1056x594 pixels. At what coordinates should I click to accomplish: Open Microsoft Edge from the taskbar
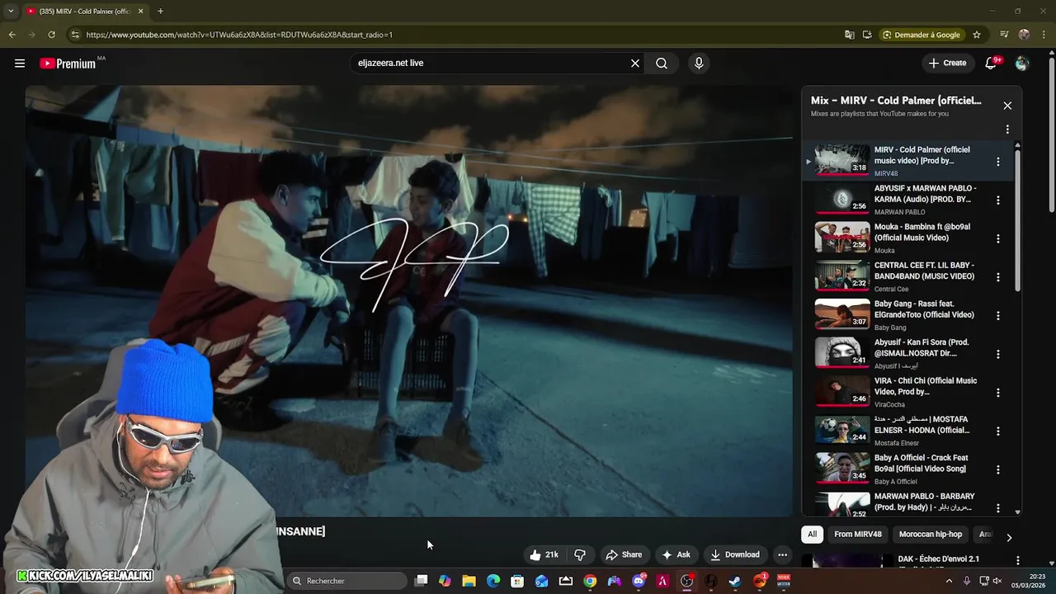click(493, 581)
